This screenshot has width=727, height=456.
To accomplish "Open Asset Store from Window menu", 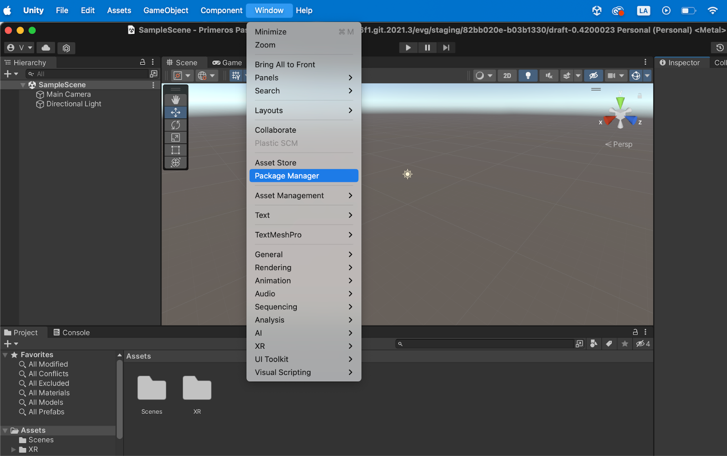I will 304,163.
